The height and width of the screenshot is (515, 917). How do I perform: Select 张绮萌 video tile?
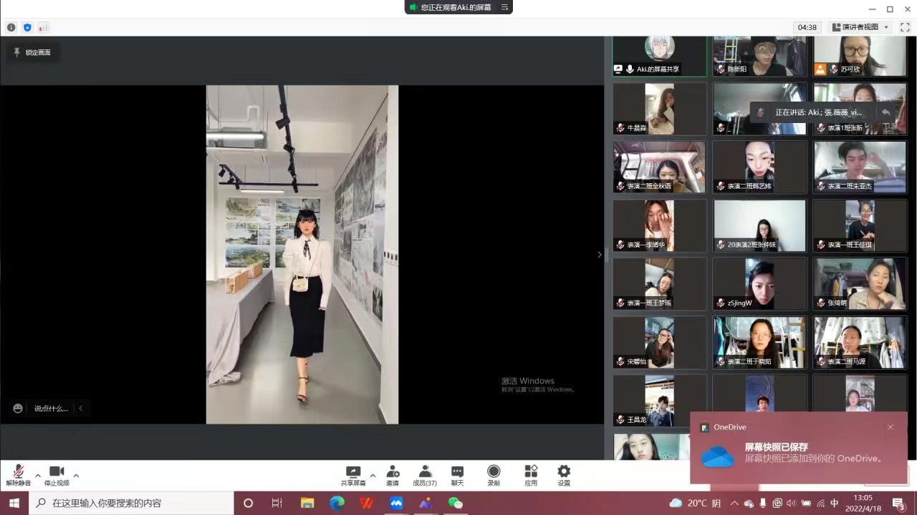pos(860,284)
